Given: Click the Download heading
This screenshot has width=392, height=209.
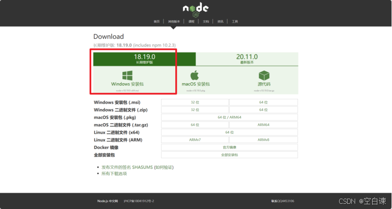Looking at the screenshot, I should click(109, 37).
